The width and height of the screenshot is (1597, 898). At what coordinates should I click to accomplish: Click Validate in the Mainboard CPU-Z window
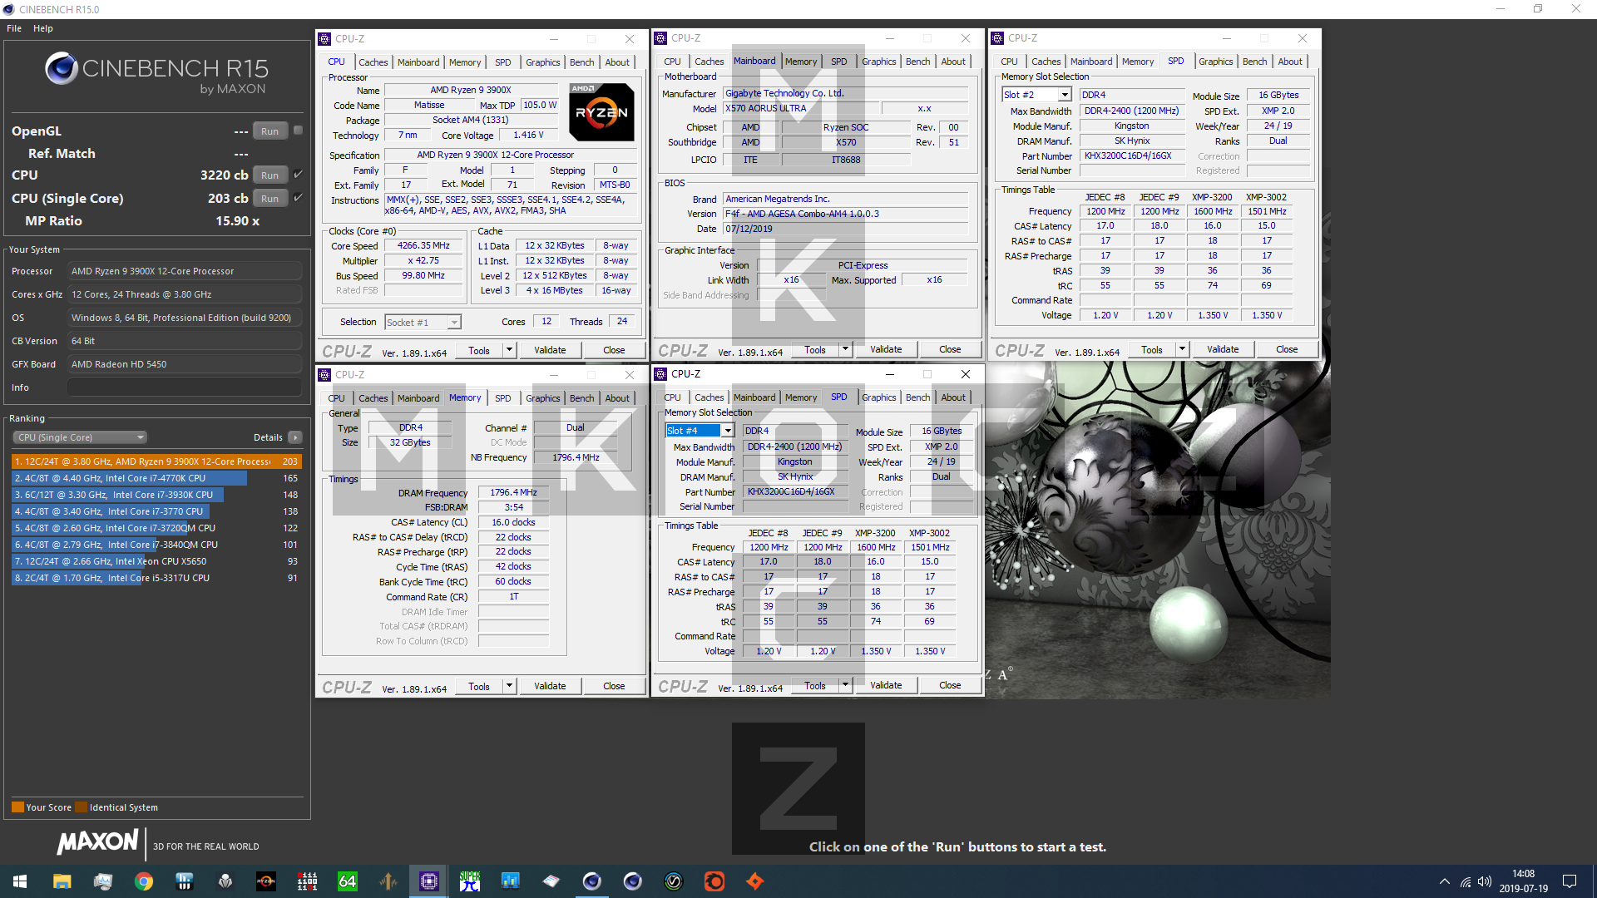point(886,349)
